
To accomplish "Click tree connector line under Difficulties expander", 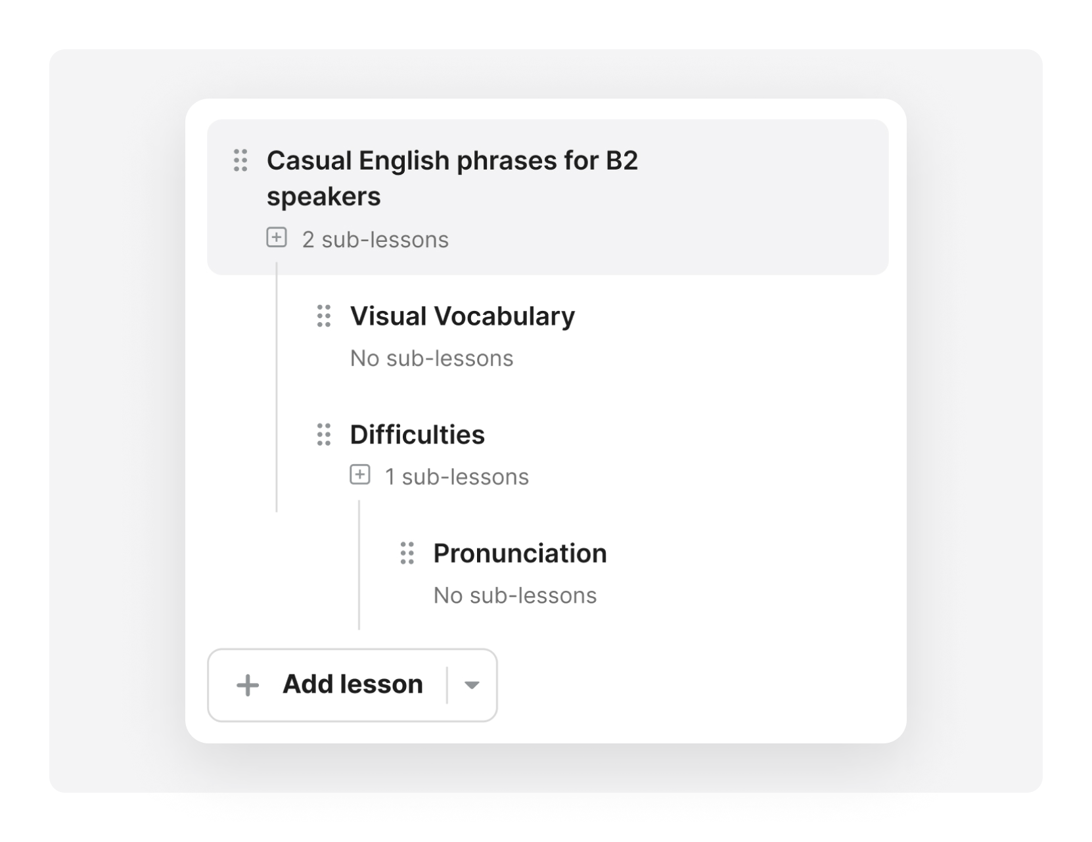I will pyautogui.click(x=359, y=565).
